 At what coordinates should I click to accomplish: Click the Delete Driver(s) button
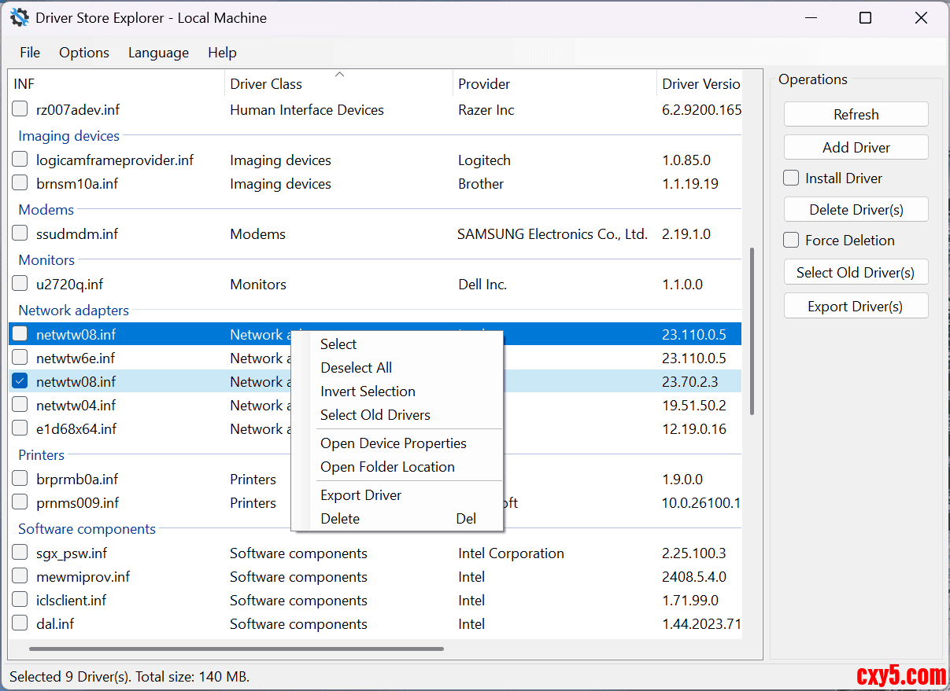pos(856,210)
